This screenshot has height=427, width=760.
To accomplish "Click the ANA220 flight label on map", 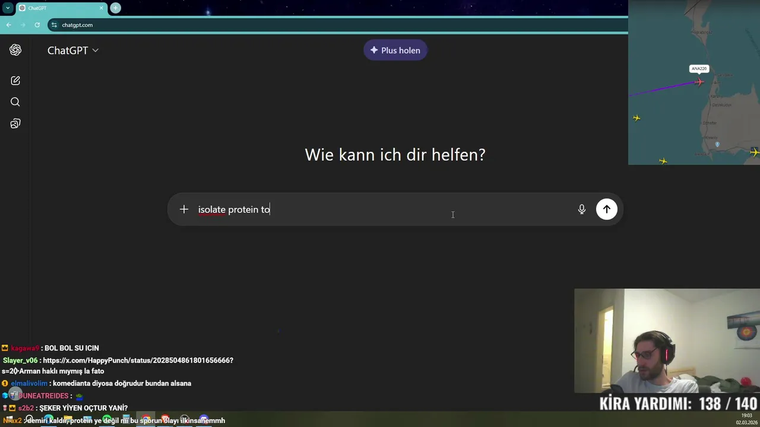I will pyautogui.click(x=699, y=69).
